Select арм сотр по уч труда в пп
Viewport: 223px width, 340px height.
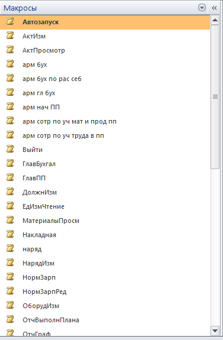pos(63,136)
